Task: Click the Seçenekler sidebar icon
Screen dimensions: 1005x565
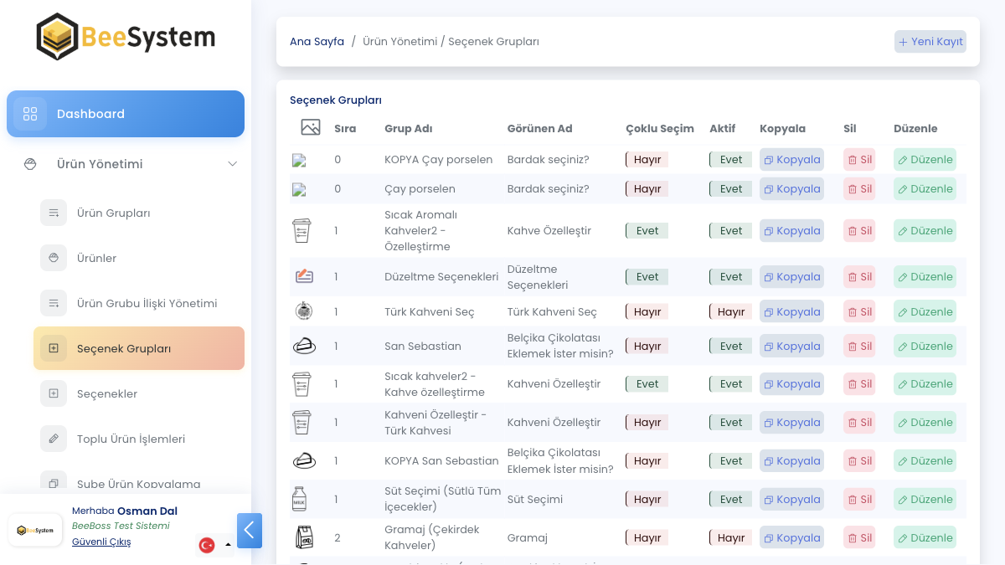Action: pyautogui.click(x=54, y=393)
